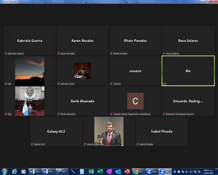Click the Guatemalan flag congress picture tile

click(x=29, y=101)
